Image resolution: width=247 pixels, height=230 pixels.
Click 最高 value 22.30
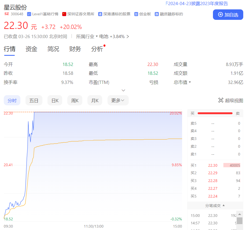click(x=153, y=64)
